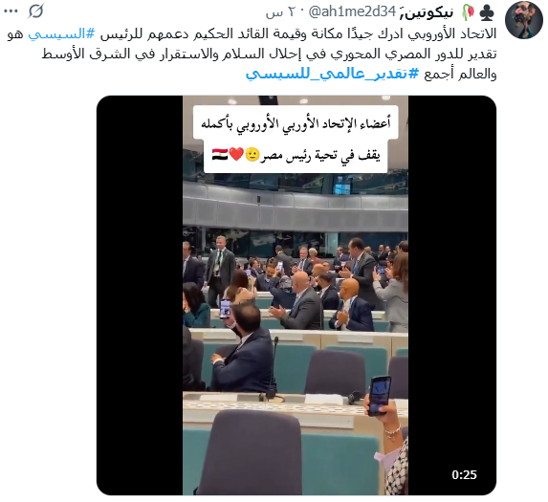548x502 pixels.
Task: Click the saluting face emoji in caption
Action: tap(252, 155)
